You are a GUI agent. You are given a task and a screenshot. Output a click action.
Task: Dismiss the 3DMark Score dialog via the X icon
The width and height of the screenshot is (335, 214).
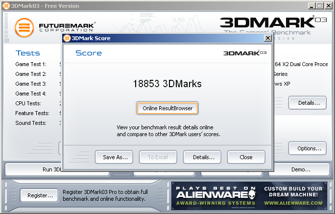[268, 38]
